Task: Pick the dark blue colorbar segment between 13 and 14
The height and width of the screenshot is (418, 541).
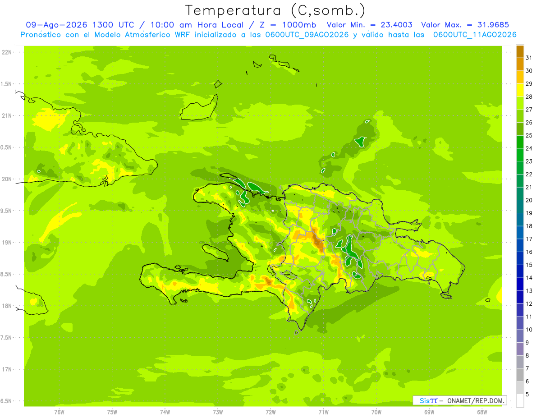Action: click(x=520, y=284)
